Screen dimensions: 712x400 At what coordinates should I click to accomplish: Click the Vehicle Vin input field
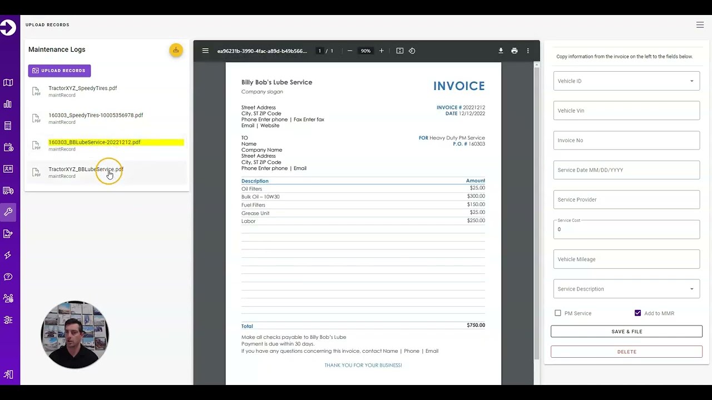click(x=626, y=111)
